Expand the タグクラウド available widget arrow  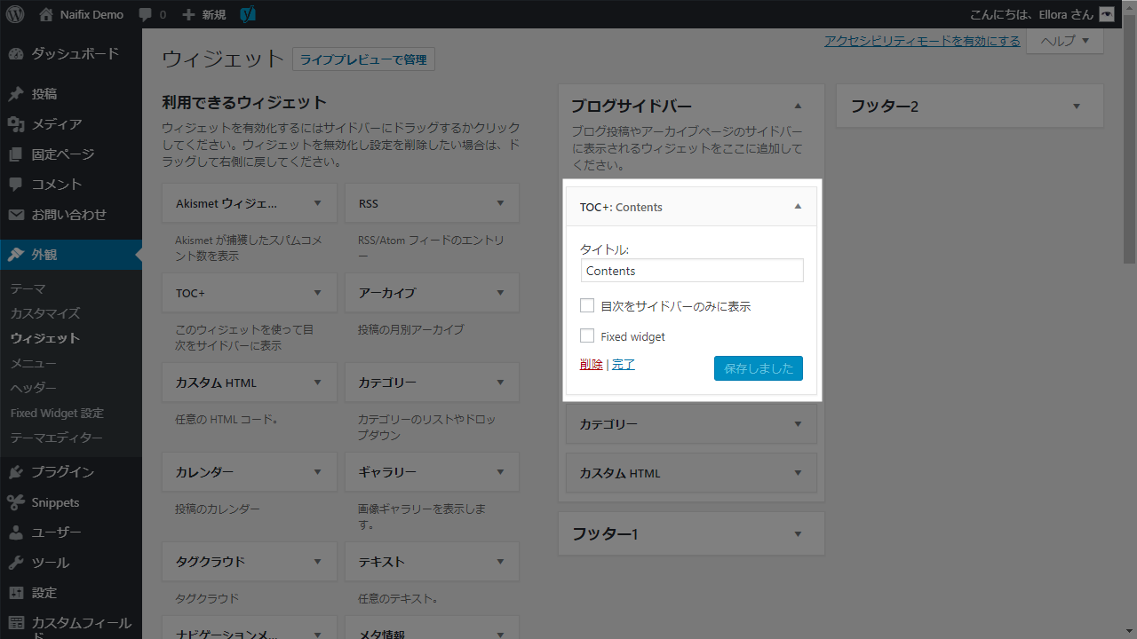coord(318,562)
